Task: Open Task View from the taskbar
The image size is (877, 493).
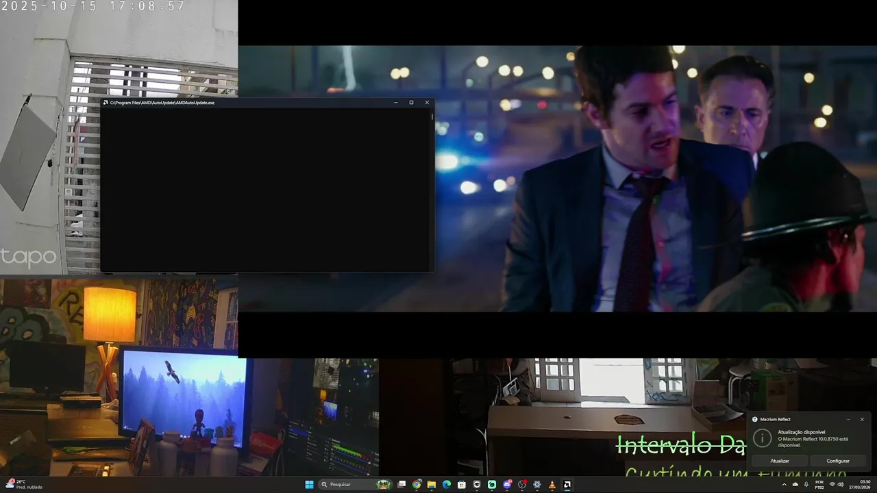Action: click(x=402, y=485)
